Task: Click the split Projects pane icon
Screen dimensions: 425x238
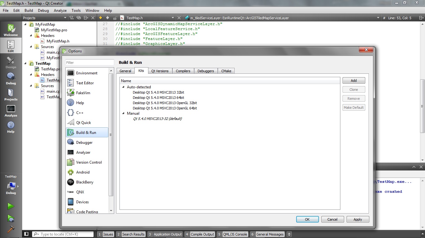Action: click(86, 18)
